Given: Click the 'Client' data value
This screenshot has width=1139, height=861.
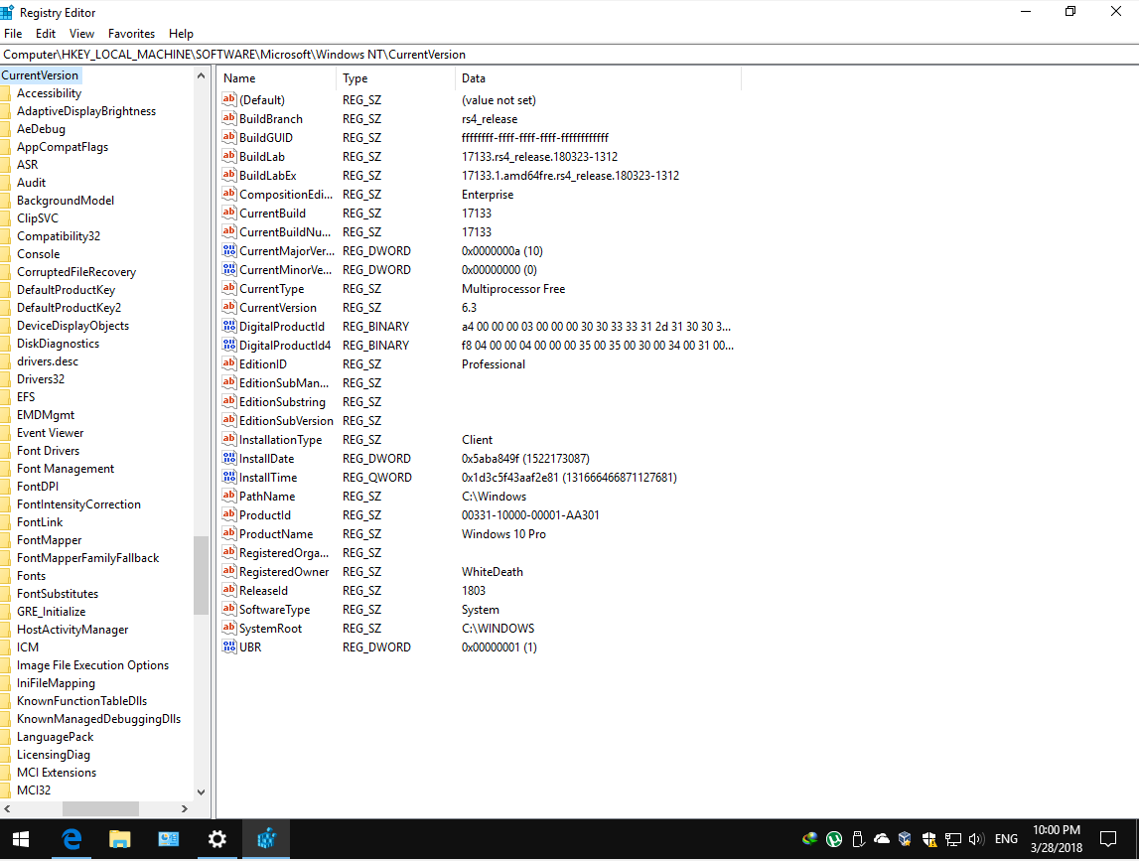Looking at the screenshot, I should (x=478, y=440).
